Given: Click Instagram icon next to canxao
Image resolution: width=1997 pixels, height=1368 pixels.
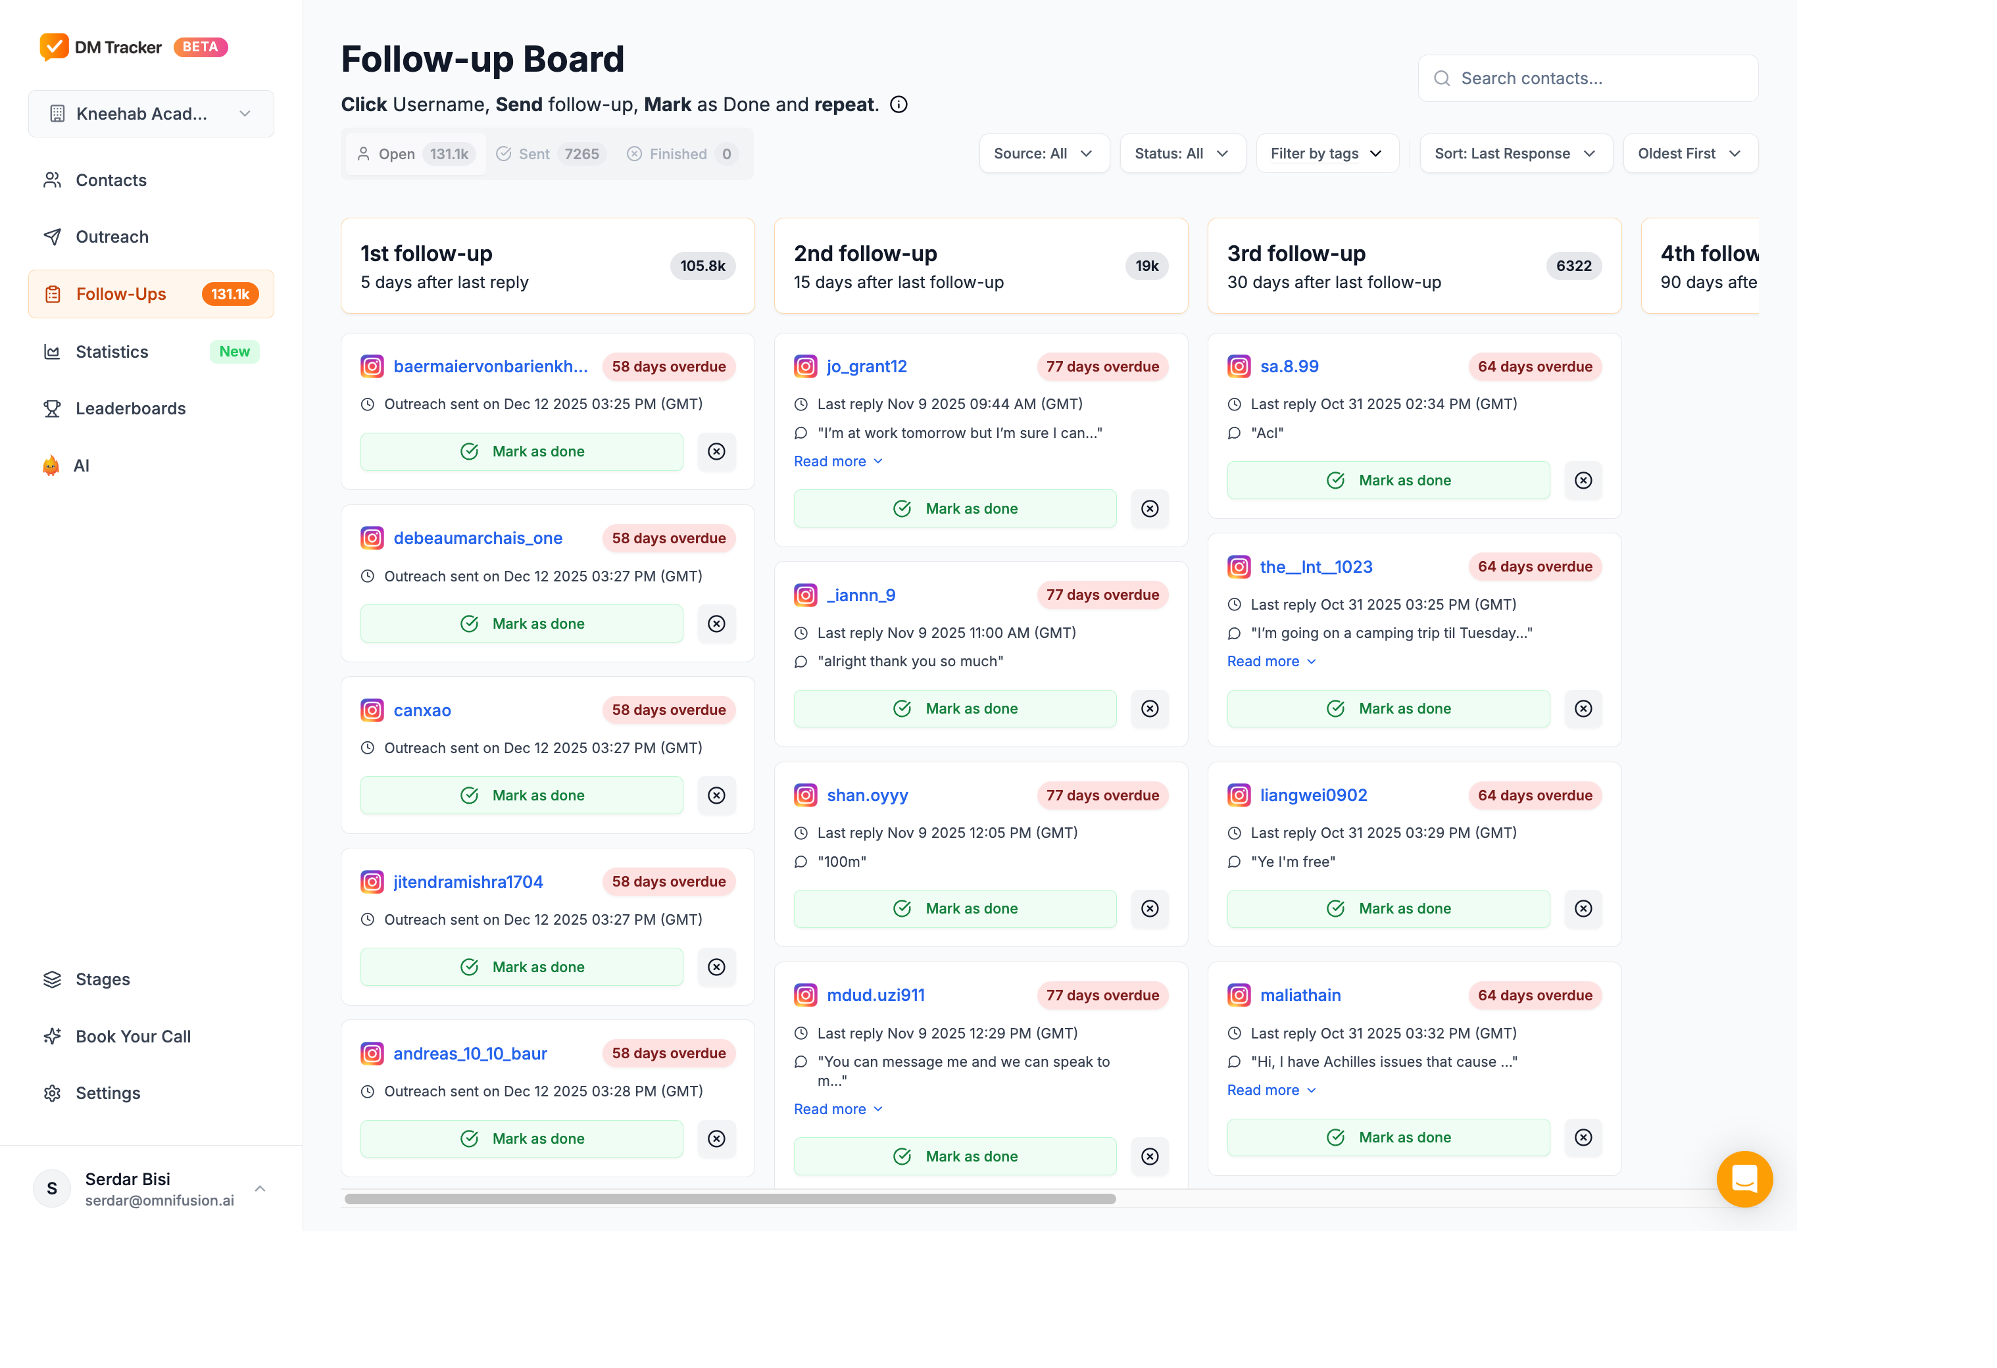Looking at the screenshot, I should pyautogui.click(x=372, y=711).
